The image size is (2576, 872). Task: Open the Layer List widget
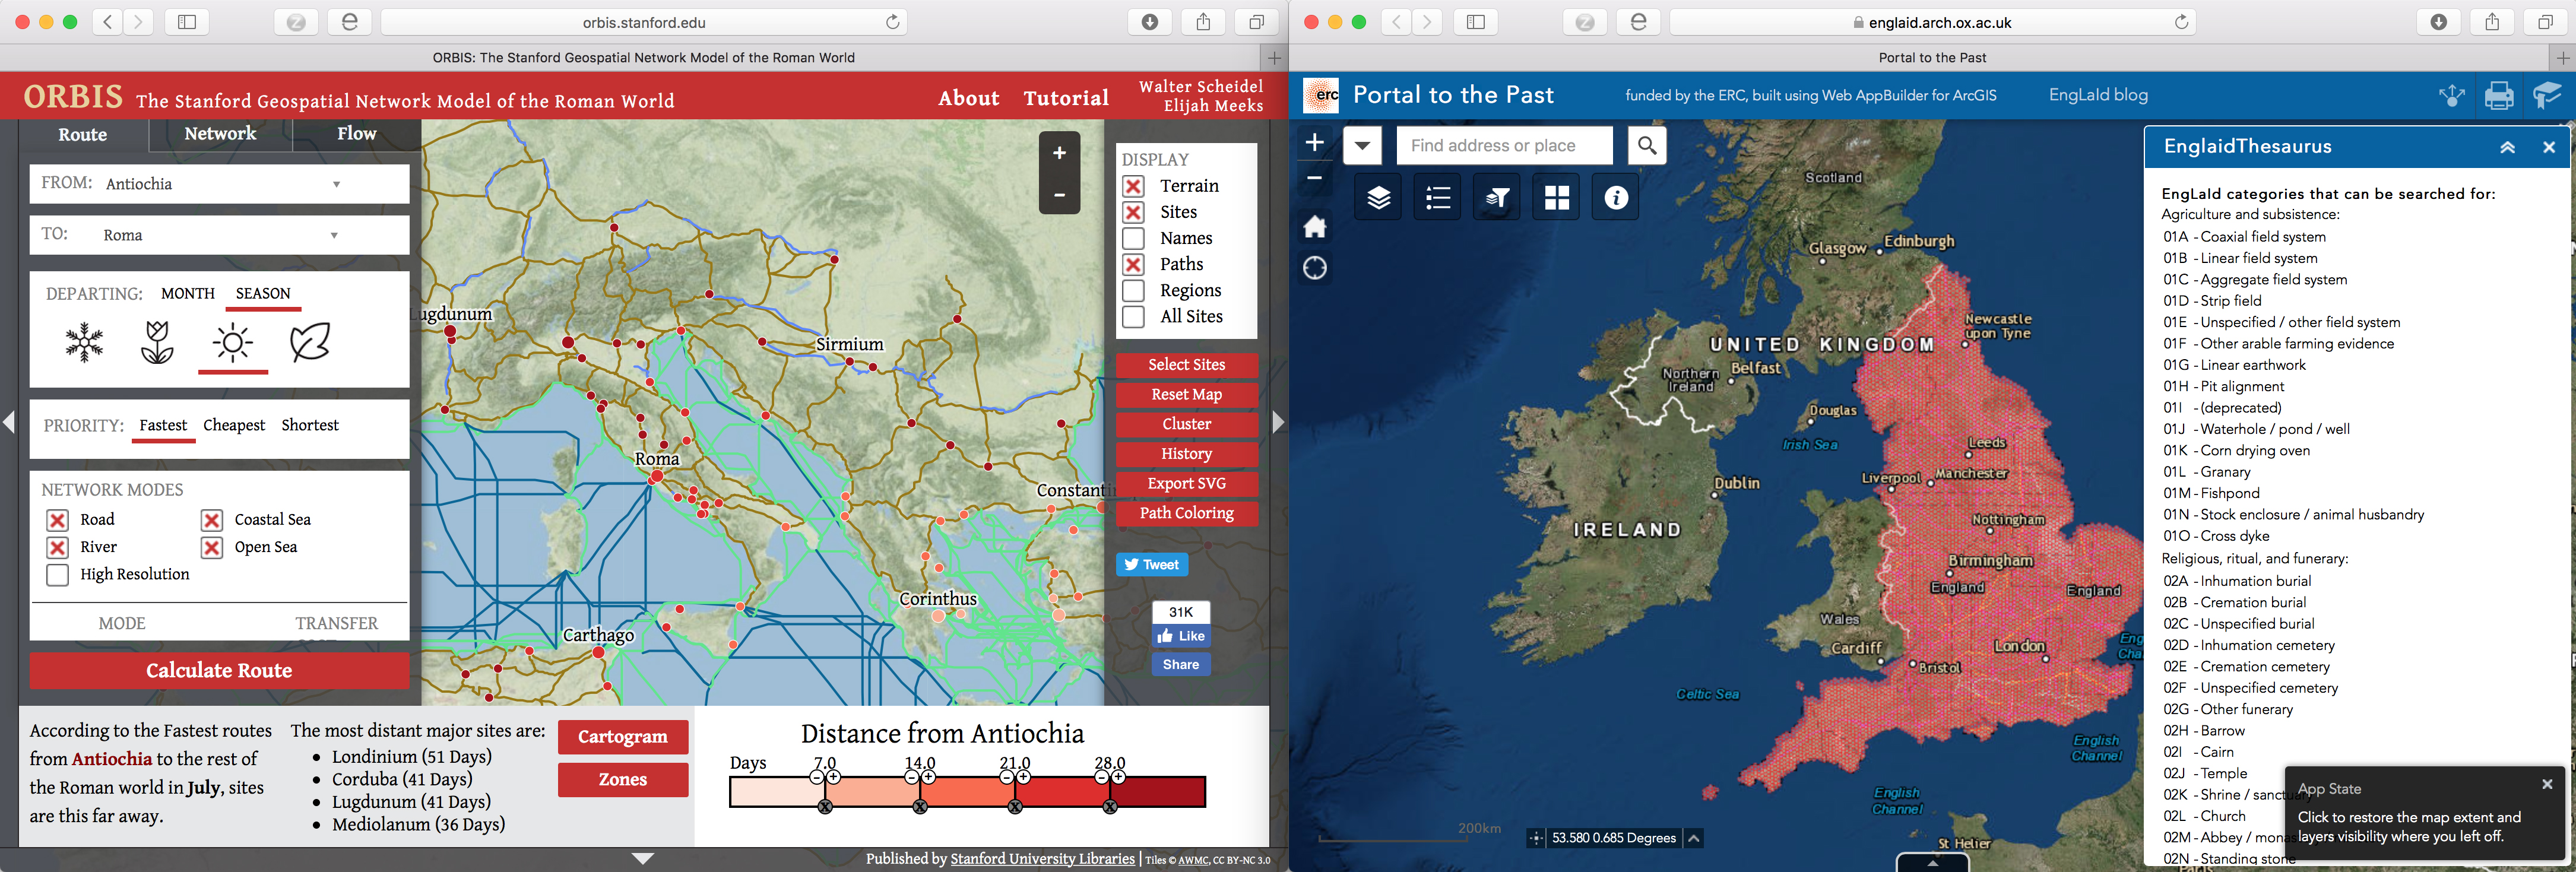1378,198
